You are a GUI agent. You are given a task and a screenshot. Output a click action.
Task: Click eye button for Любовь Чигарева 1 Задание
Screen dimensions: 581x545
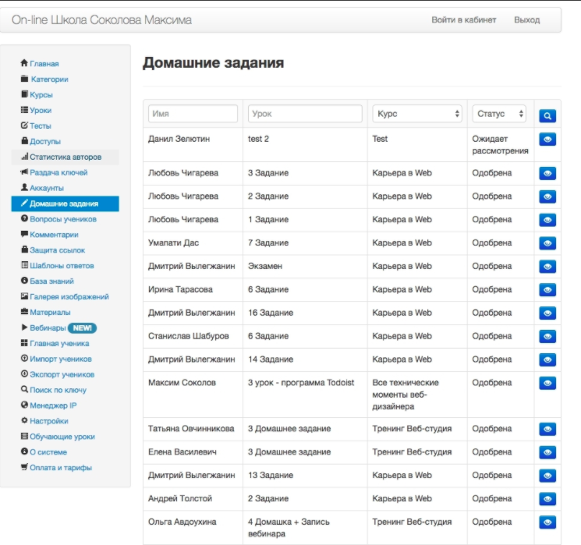click(x=547, y=220)
